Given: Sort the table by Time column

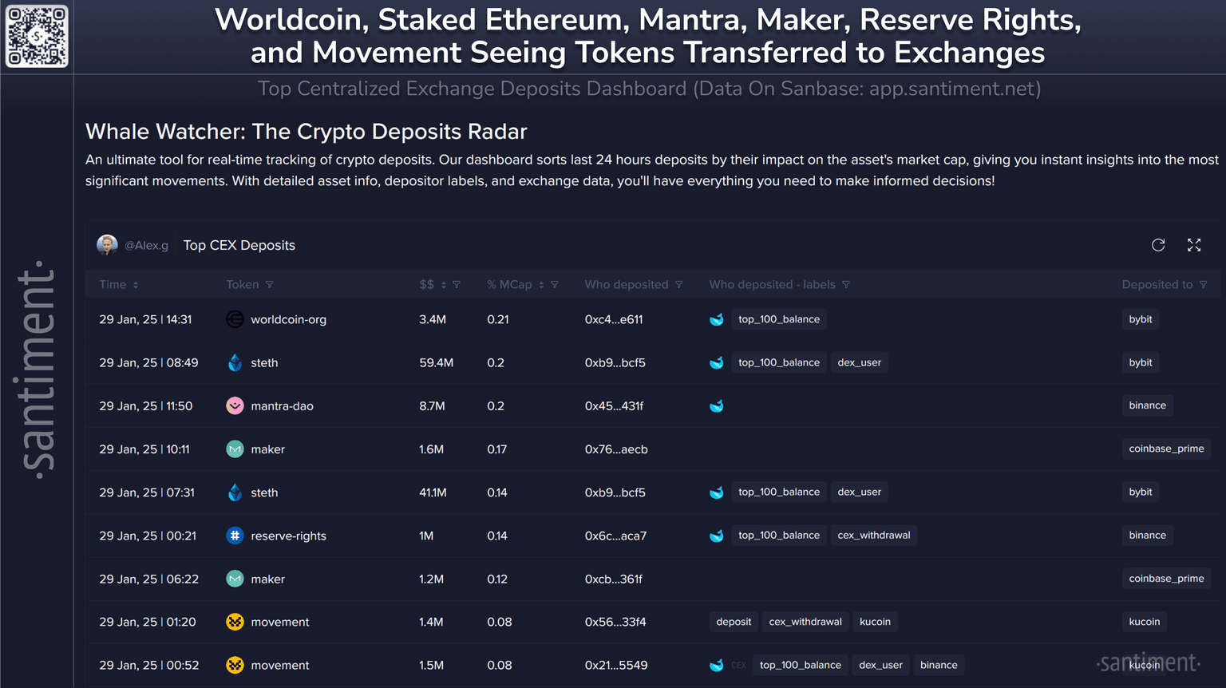Looking at the screenshot, I should (x=136, y=285).
